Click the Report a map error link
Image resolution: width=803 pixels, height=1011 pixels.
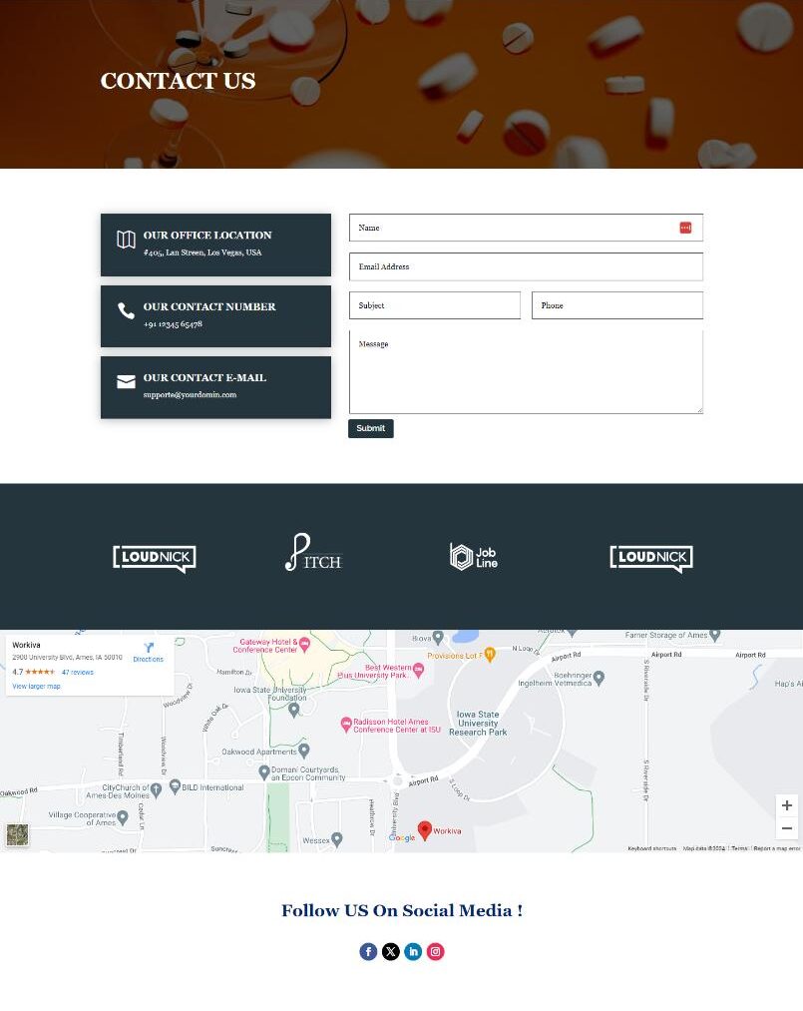(777, 848)
